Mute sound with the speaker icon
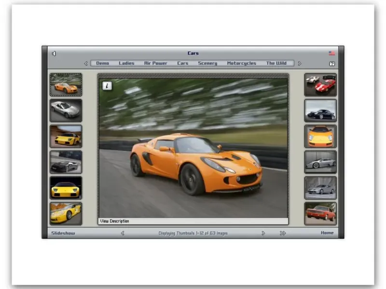Image resolution: width=386 pixels, height=289 pixels. click(x=54, y=53)
